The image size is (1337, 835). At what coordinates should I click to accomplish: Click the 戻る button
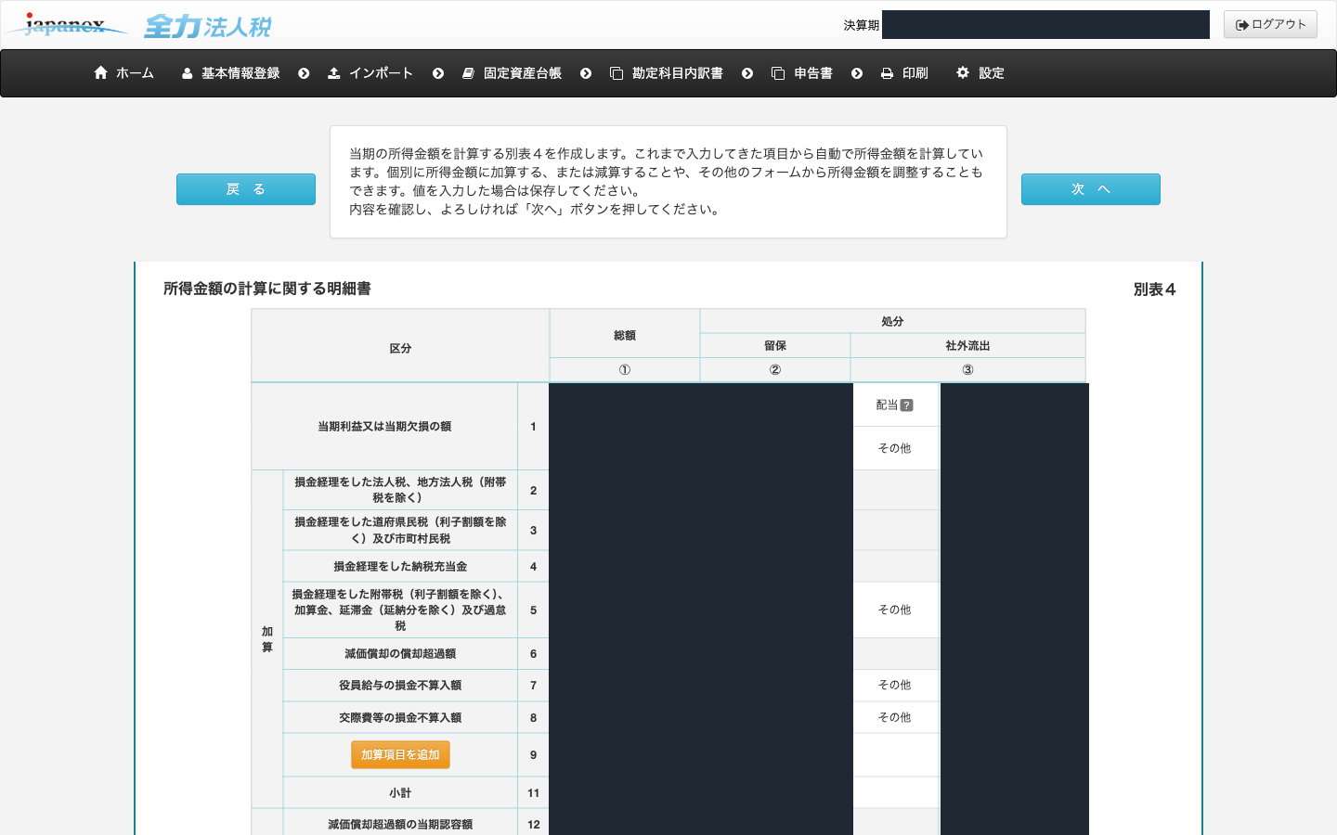246,189
